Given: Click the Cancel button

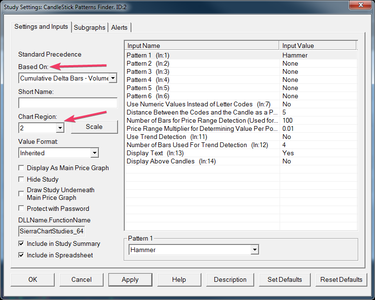Looking at the screenshot, I should pos(82,280).
